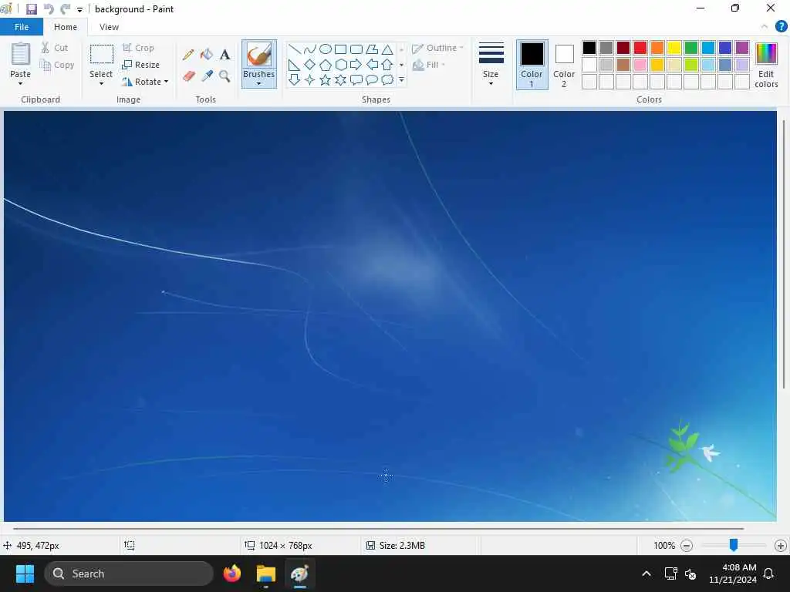Activate Color 2 background selector

tap(564, 65)
